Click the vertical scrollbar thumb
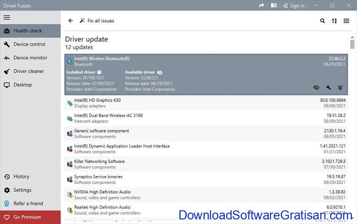The image size is (357, 224). coord(352,44)
